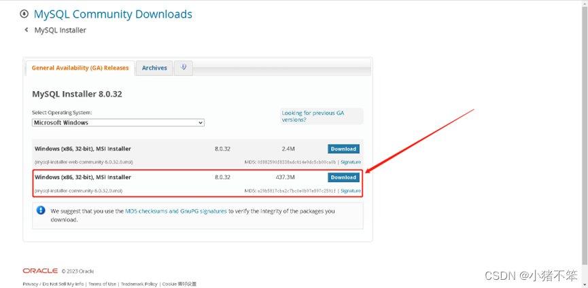Screen dimensions: 588x288
Task: Open Signature link for mysql-installer-web-community
Action: click(351, 162)
